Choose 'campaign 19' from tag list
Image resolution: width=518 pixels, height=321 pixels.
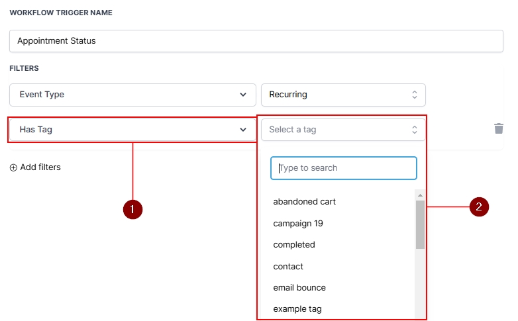[x=298, y=224]
